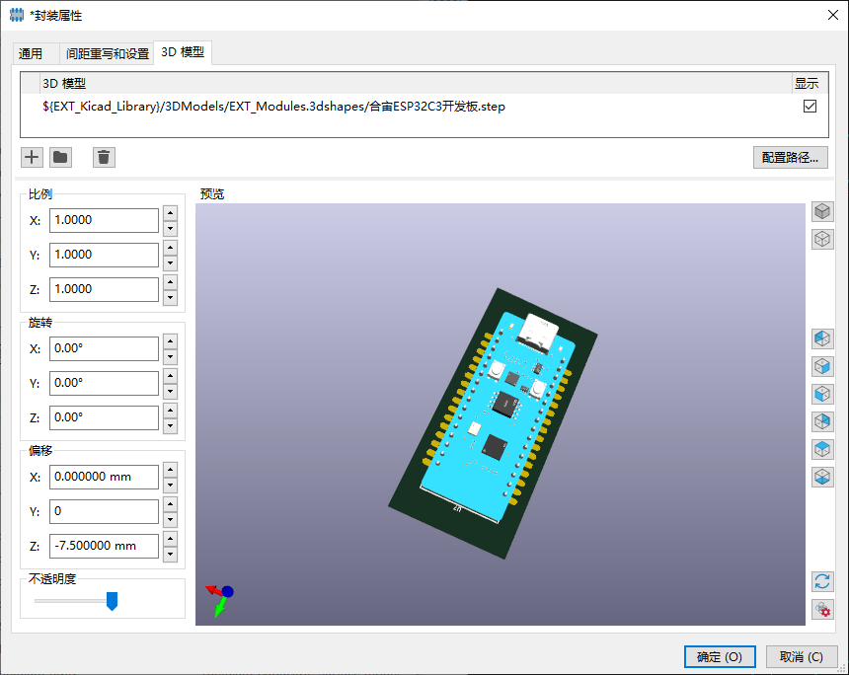Screen dimensions: 849x675
Task: Click the plus icon to add a 3D model
Action: point(32,157)
